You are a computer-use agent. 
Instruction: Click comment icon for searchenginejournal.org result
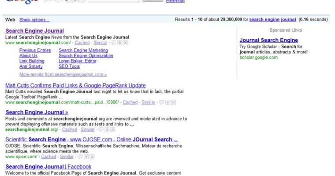101,129
